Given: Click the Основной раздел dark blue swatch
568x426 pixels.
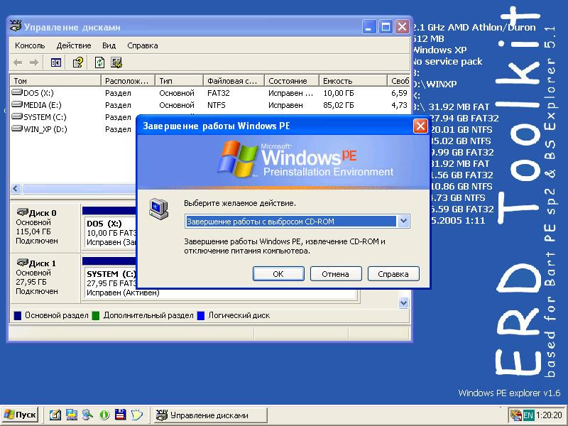Looking at the screenshot, I should click(18, 315).
